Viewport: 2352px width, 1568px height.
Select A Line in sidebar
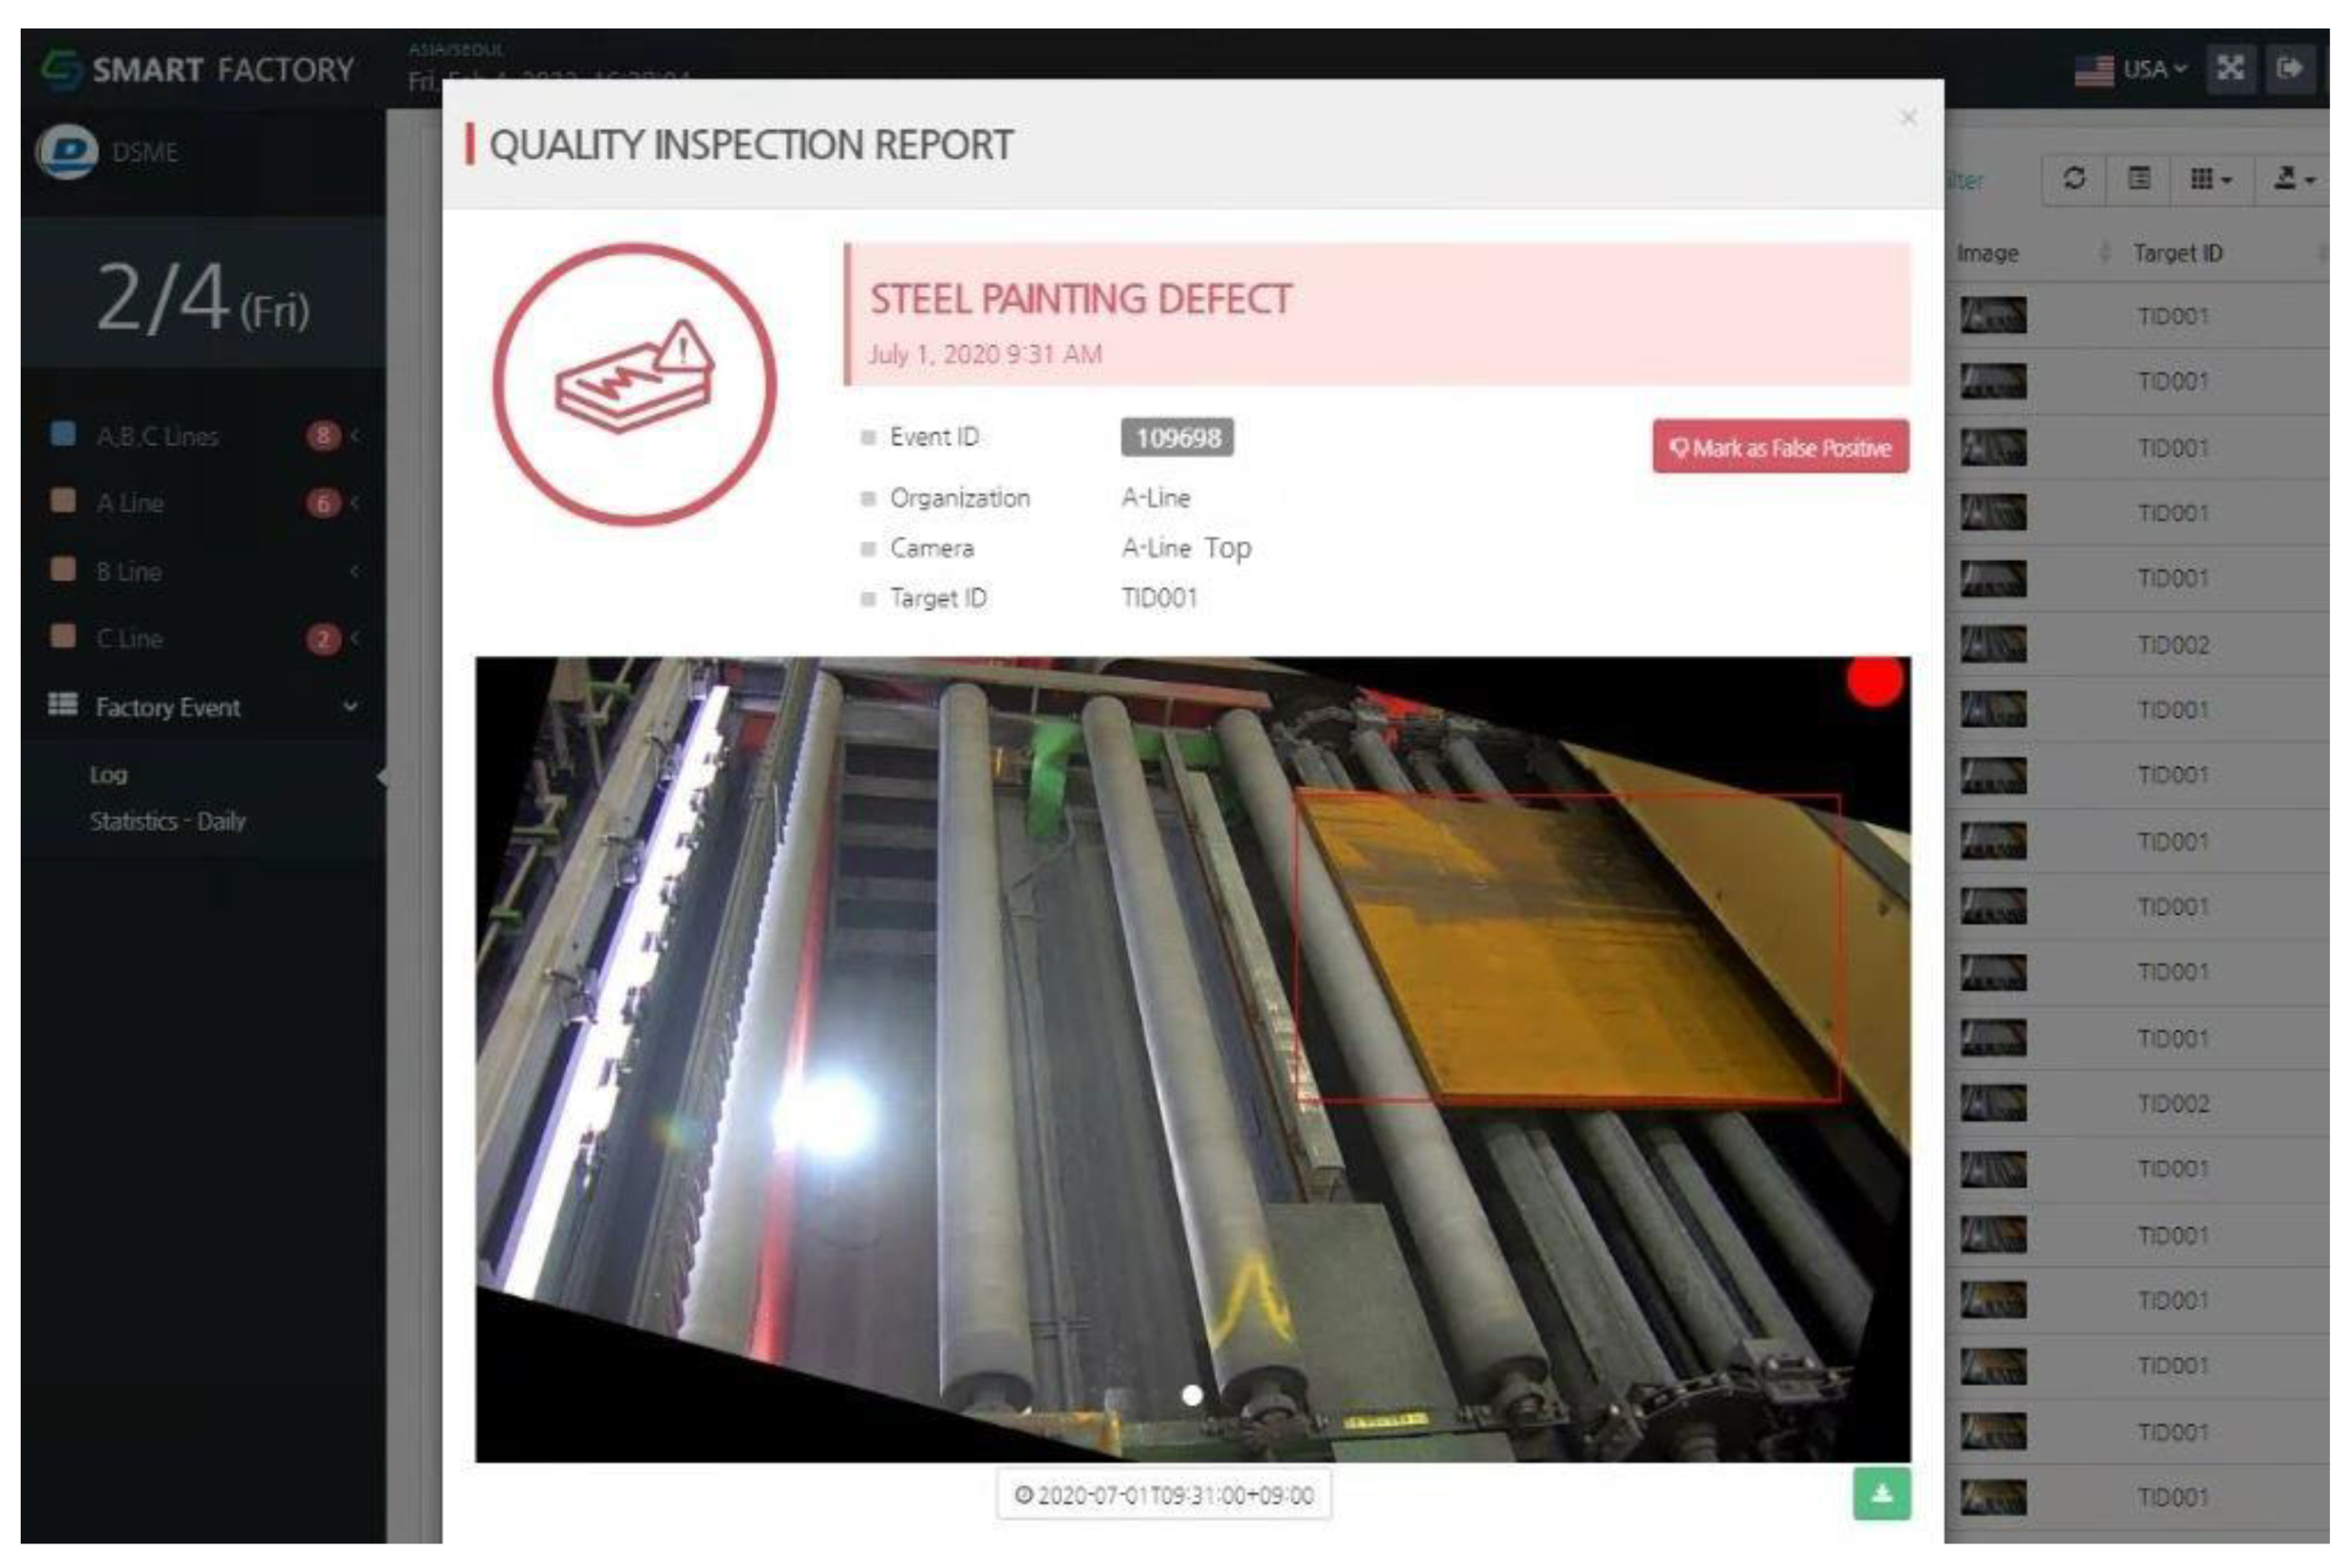click(130, 503)
